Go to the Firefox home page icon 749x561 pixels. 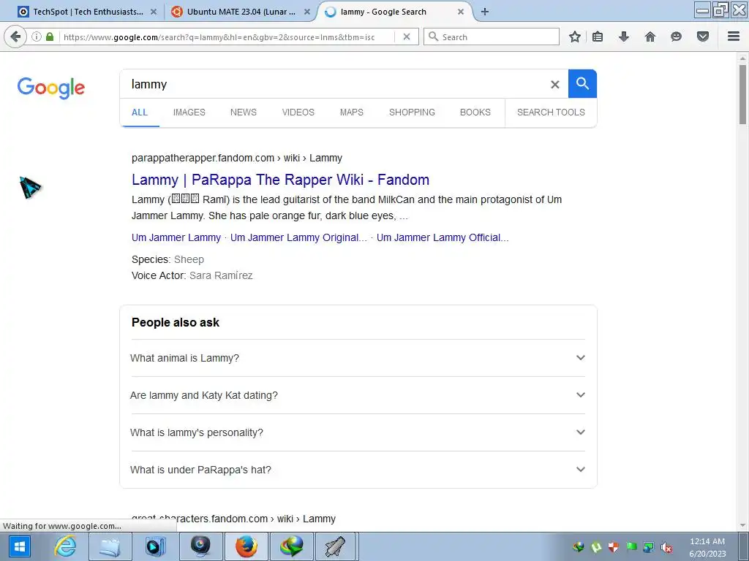pyautogui.click(x=650, y=37)
